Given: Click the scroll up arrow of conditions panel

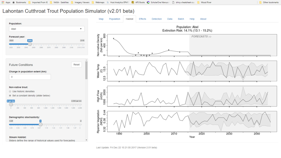Looking at the screenshot, I should (86, 60).
